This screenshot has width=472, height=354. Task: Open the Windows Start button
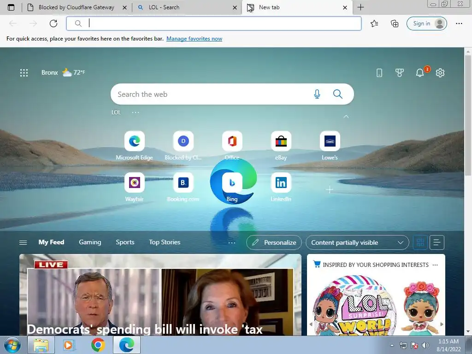coord(12,345)
